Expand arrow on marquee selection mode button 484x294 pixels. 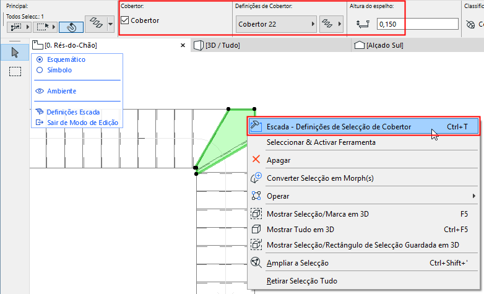(x=54, y=27)
